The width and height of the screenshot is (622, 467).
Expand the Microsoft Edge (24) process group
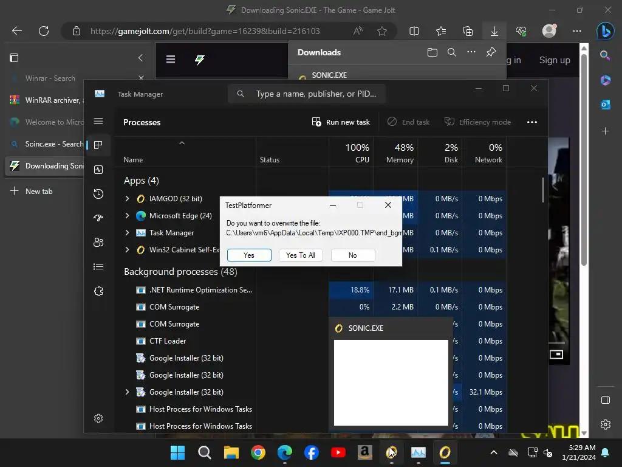[x=127, y=215]
